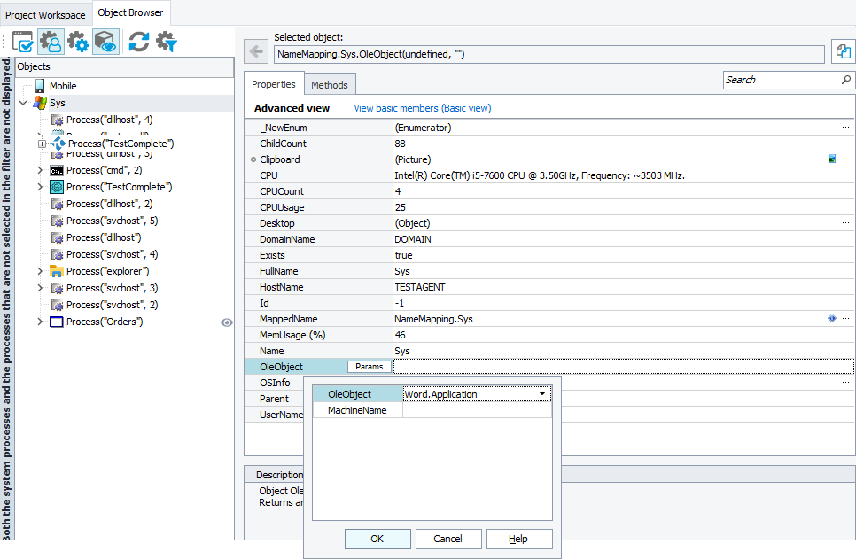Toggle the show objects cube-eye icon
856x559 pixels.
click(105, 42)
